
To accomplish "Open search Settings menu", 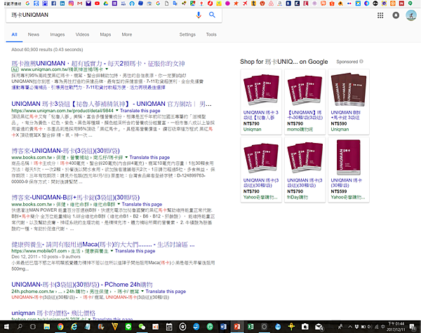I will 187,34.
